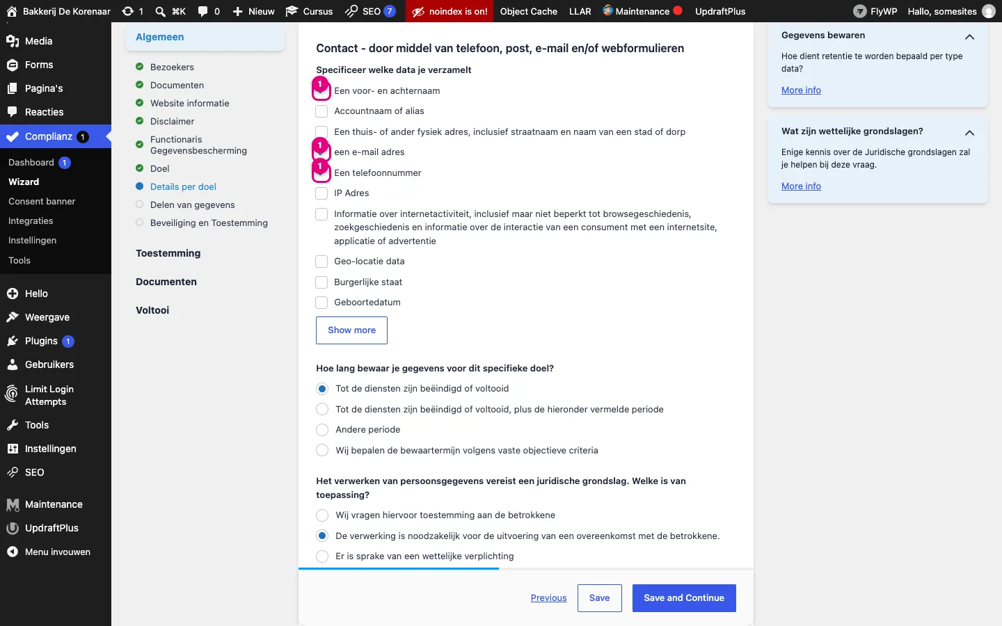
Task: Open Plugins via the plug icon
Action: pyautogui.click(x=13, y=341)
